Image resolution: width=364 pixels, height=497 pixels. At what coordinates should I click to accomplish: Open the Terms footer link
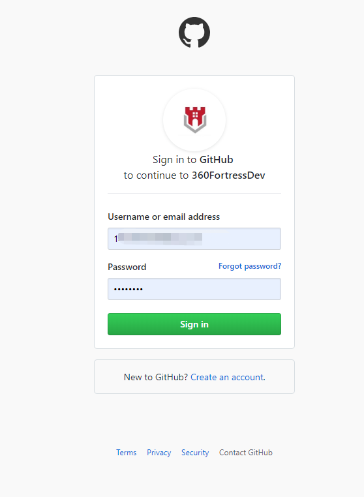click(126, 453)
